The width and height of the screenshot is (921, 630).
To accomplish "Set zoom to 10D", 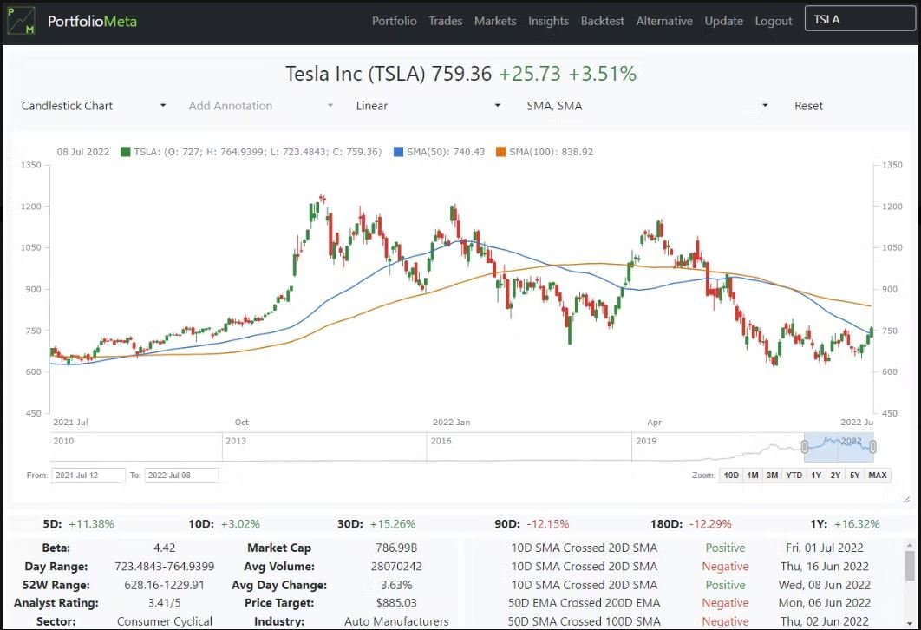I will (731, 475).
